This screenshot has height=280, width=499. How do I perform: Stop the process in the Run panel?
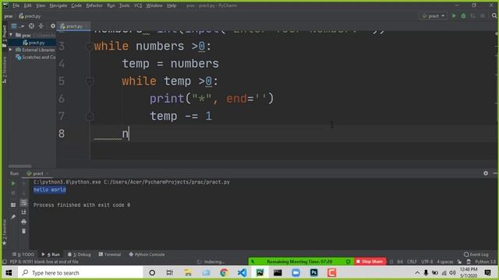coord(13,193)
